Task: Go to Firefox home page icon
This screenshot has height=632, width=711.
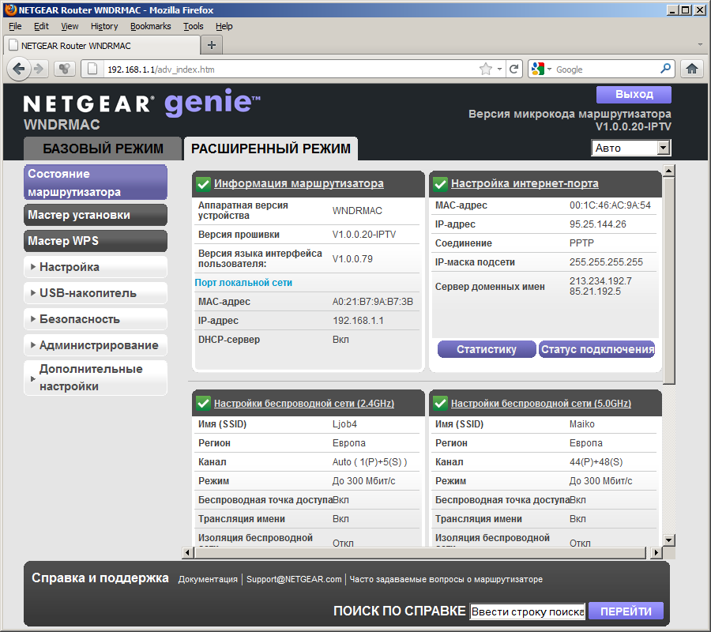Action: point(691,69)
